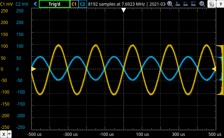The image size is (224, 138).
Task: Click the yellow left trigger level marker
Action: pyautogui.click(x=33, y=69)
